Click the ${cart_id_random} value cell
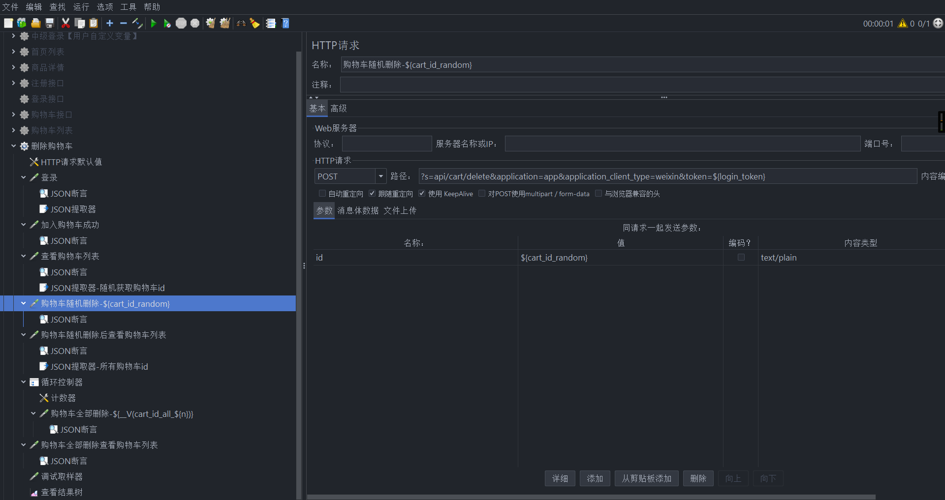945x500 pixels. pyautogui.click(x=620, y=258)
